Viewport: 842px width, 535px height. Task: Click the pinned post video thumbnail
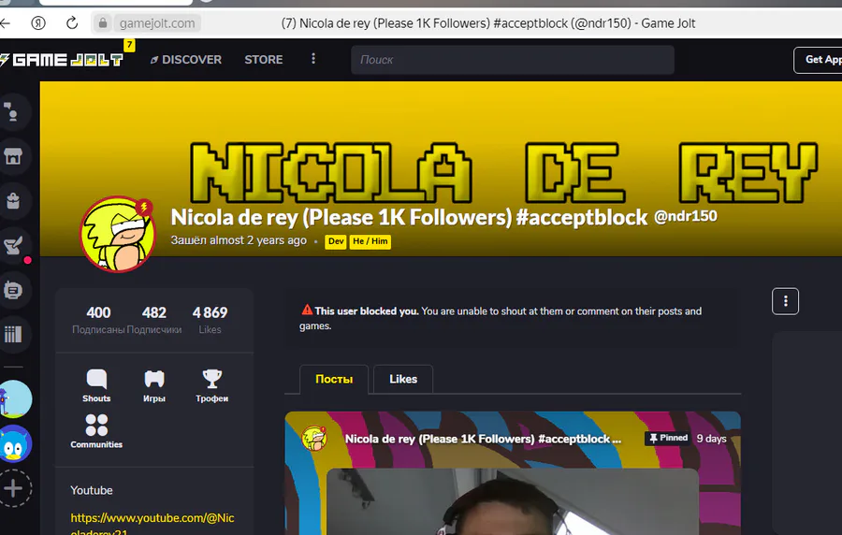pyautogui.click(x=513, y=501)
